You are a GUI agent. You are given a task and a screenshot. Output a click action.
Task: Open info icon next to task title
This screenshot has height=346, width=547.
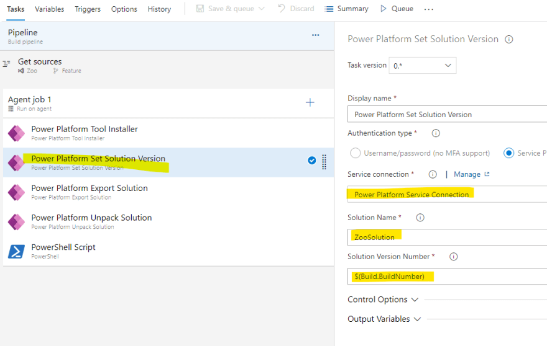pyautogui.click(x=509, y=39)
